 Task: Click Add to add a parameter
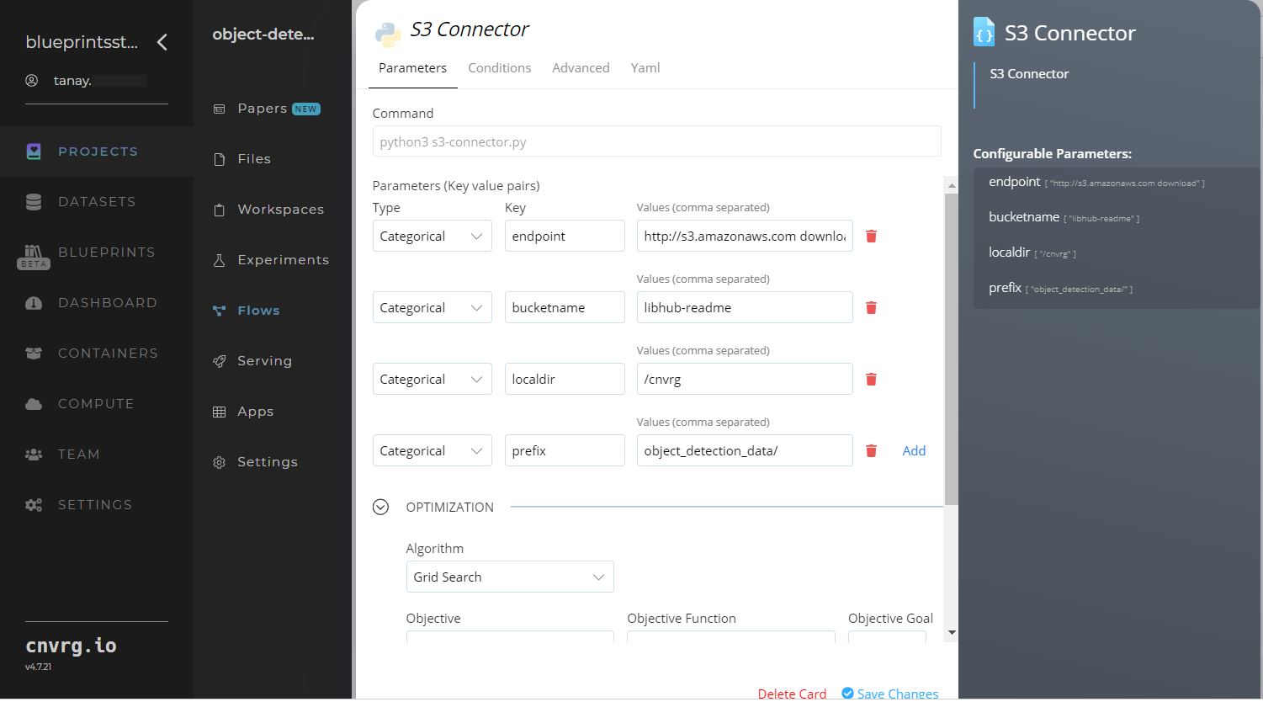pos(914,450)
